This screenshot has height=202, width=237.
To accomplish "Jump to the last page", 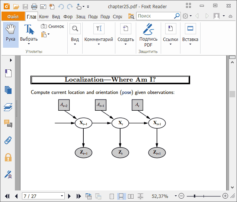I will tap(79, 196).
